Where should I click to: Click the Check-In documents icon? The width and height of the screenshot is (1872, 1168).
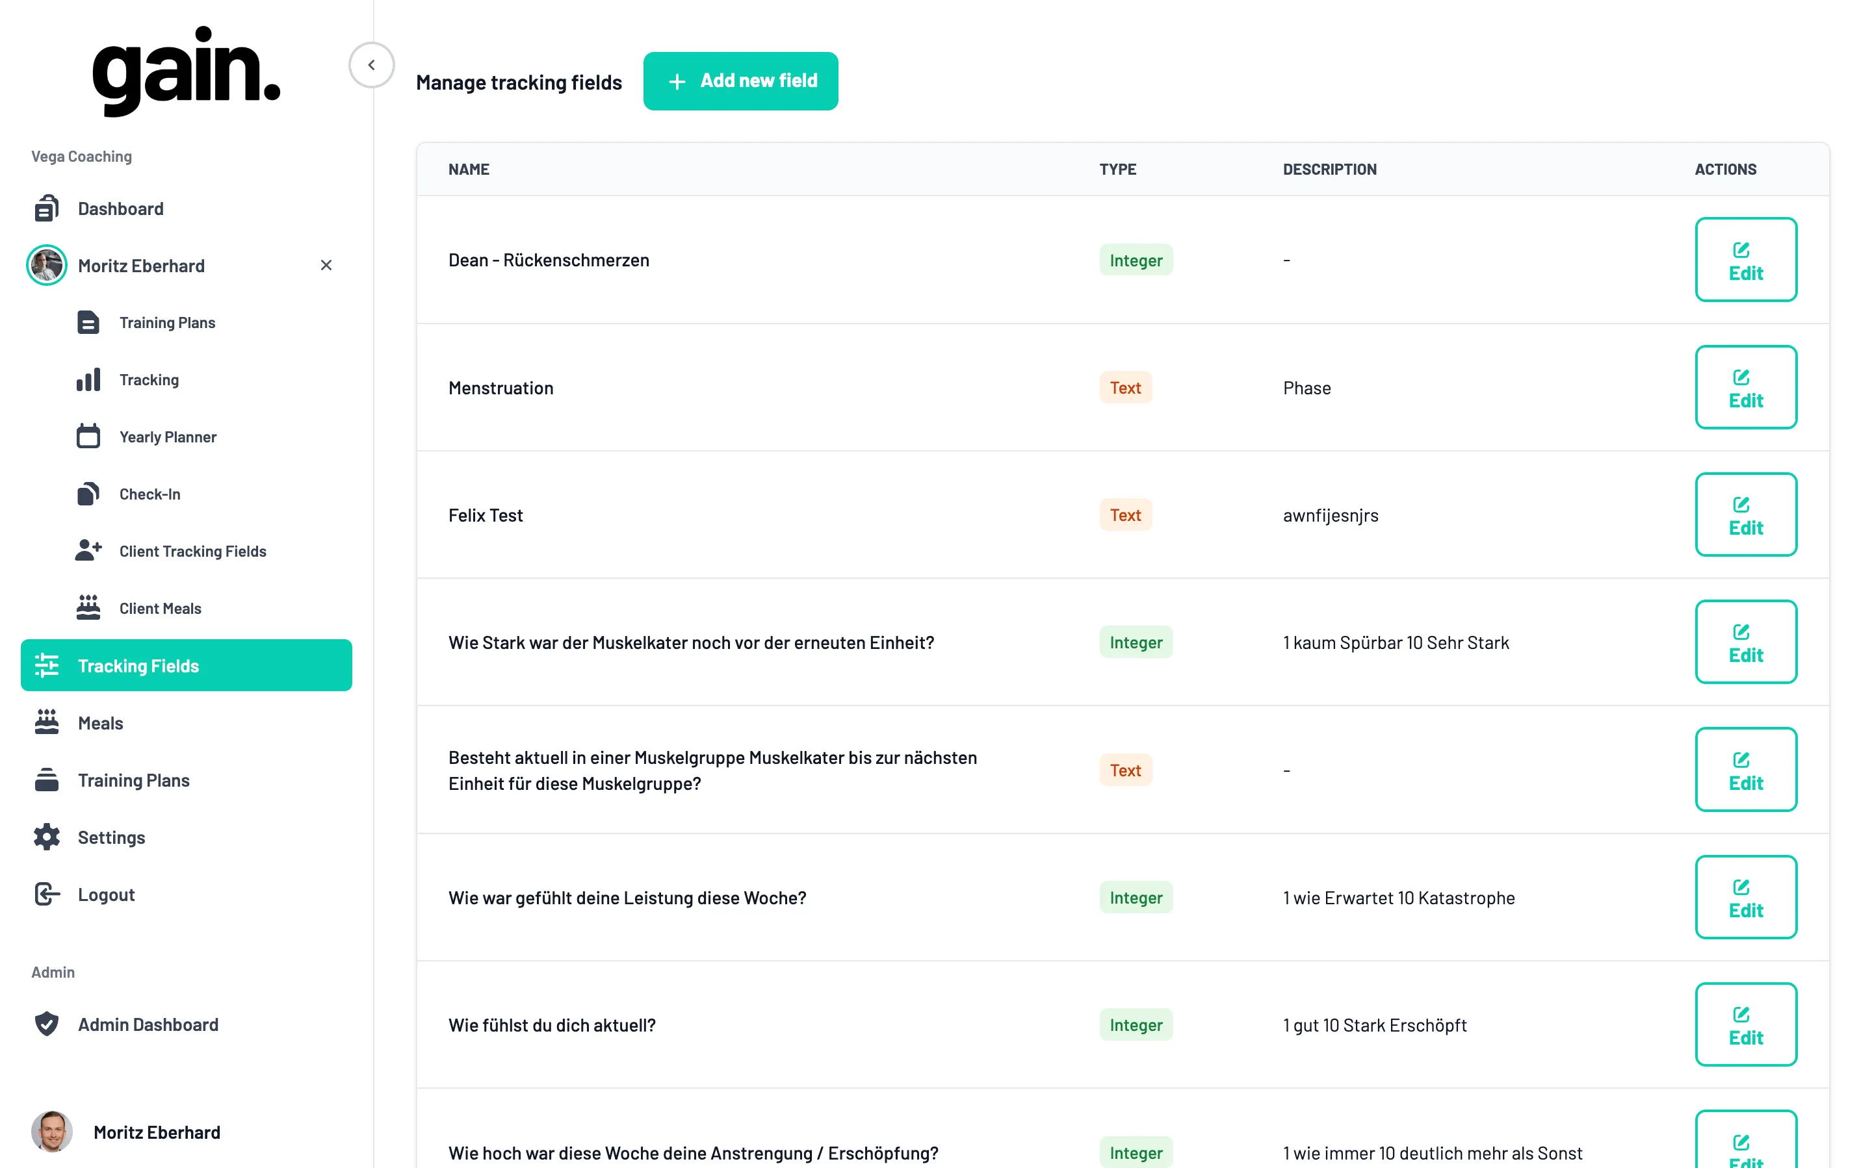coord(88,494)
